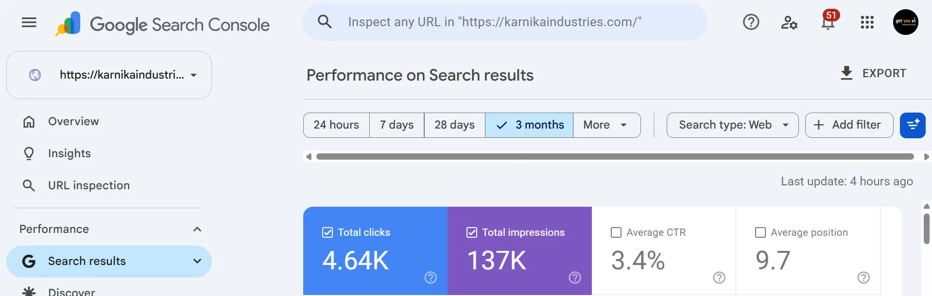Click the URL inspection magnifier icon
Screen dimensions: 932x296
click(x=29, y=185)
